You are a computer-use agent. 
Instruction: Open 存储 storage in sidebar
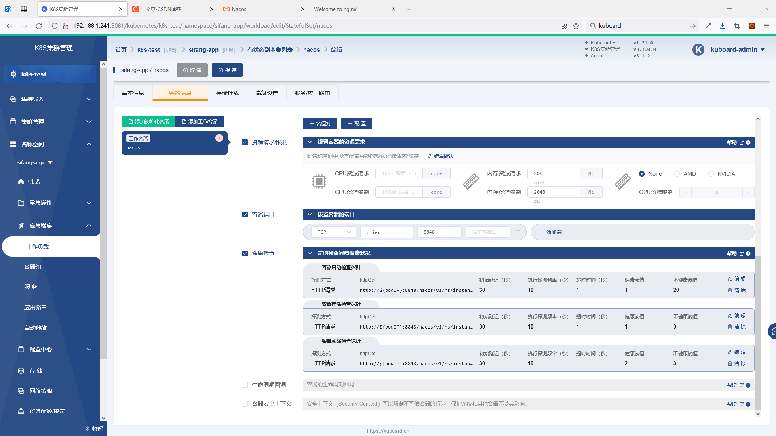click(31, 371)
